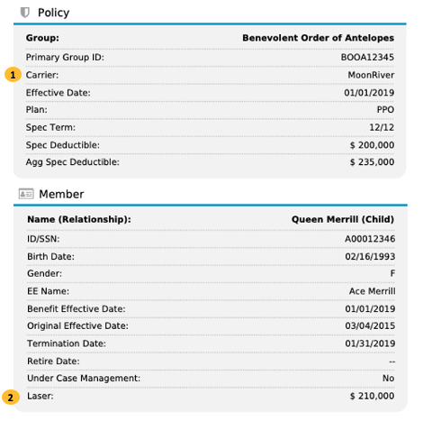The image size is (423, 421).
Task: Select the Policy section heading
Action: (53, 13)
